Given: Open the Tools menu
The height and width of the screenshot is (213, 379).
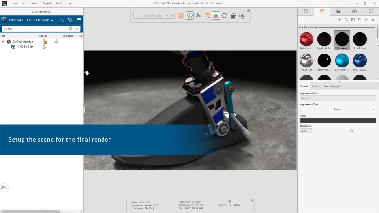Looking at the screenshot, I should (x=59, y=3).
